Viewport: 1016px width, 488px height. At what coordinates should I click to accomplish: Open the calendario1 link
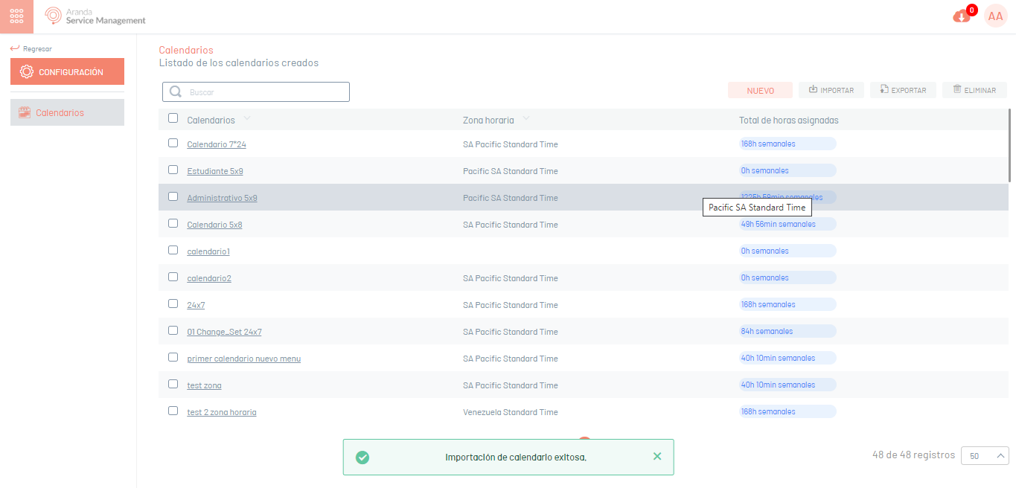click(208, 251)
